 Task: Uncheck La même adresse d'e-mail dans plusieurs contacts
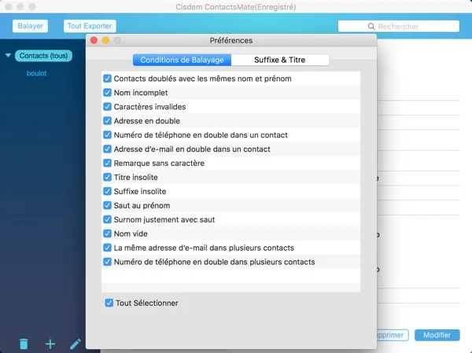point(107,248)
